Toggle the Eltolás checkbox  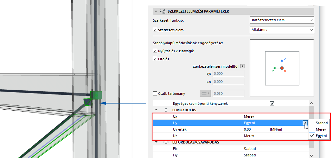click(x=155, y=59)
